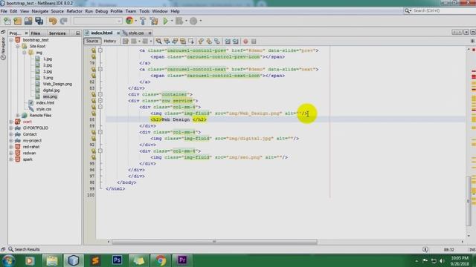The height and width of the screenshot is (267, 476).
Task: Open the Refactor menu
Action: point(74,11)
